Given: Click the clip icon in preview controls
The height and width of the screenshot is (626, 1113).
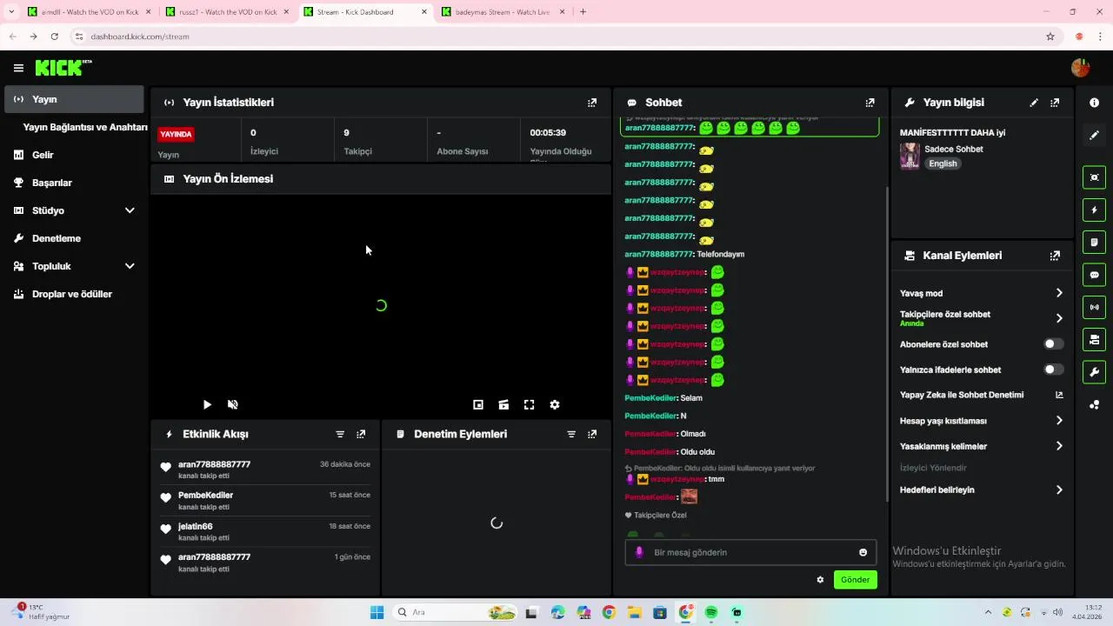Looking at the screenshot, I should coord(503,404).
